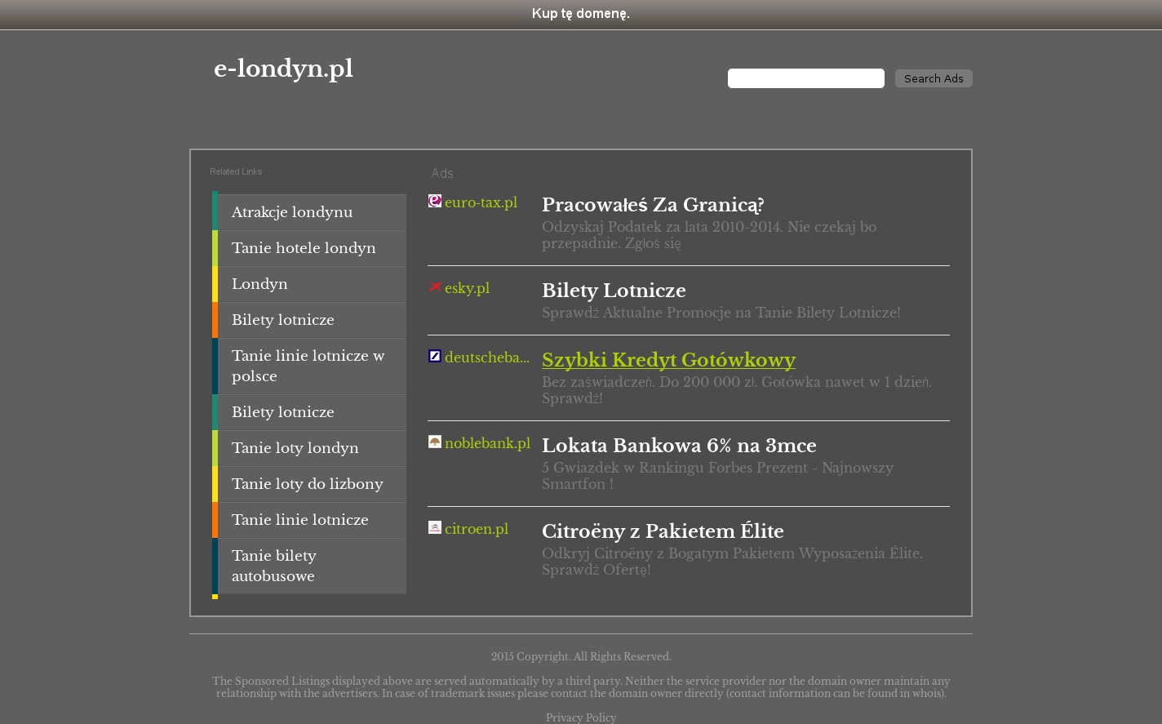This screenshot has height=724, width=1162.
Task: Select 'Tanie hotele londyn' in the sidebar
Action: 304,248
